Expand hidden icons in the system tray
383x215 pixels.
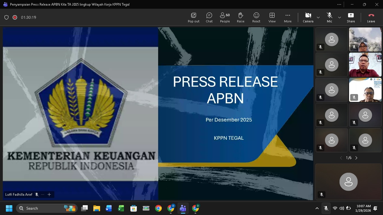click(x=317, y=208)
